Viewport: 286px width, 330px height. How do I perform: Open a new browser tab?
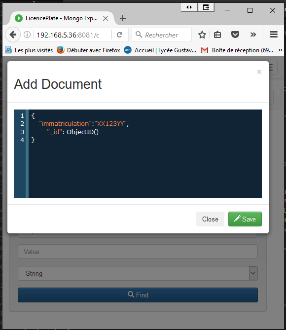[123, 18]
